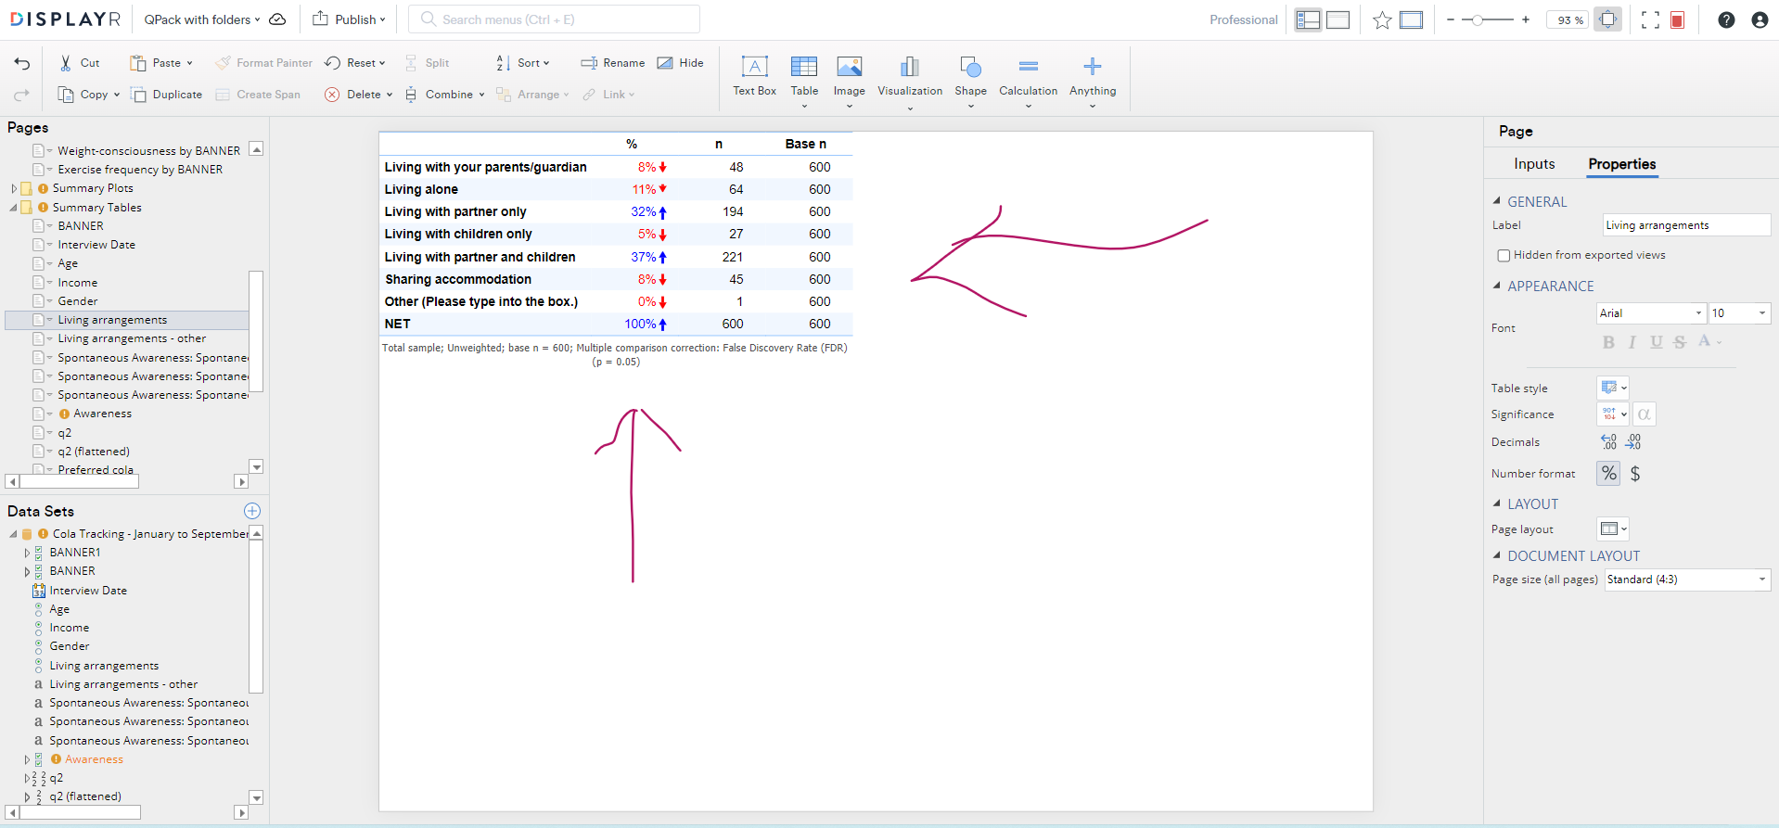Screen dimensions: 1779x828
Task: Toggle Bold font formatting
Action: coord(1608,342)
